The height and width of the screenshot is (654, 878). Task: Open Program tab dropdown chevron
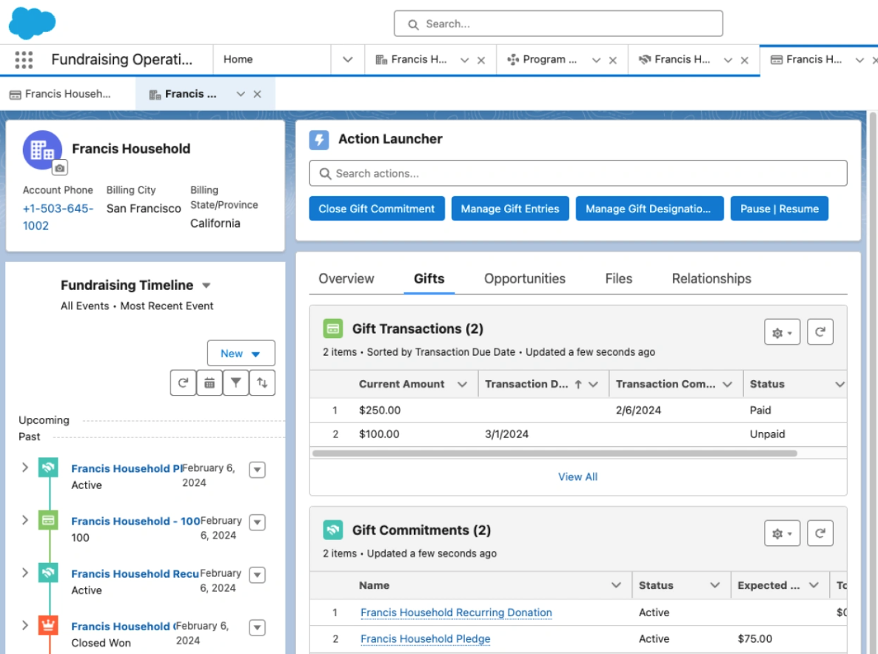coord(597,60)
